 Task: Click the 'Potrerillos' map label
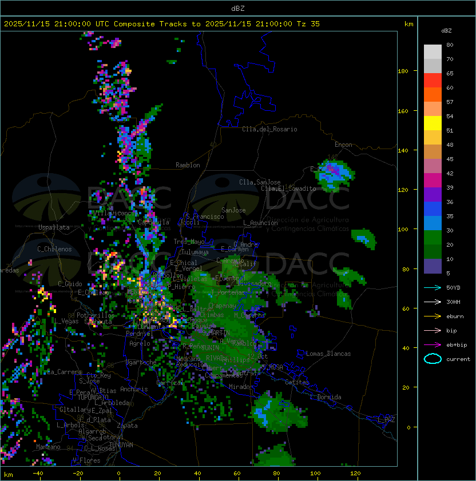(96, 315)
